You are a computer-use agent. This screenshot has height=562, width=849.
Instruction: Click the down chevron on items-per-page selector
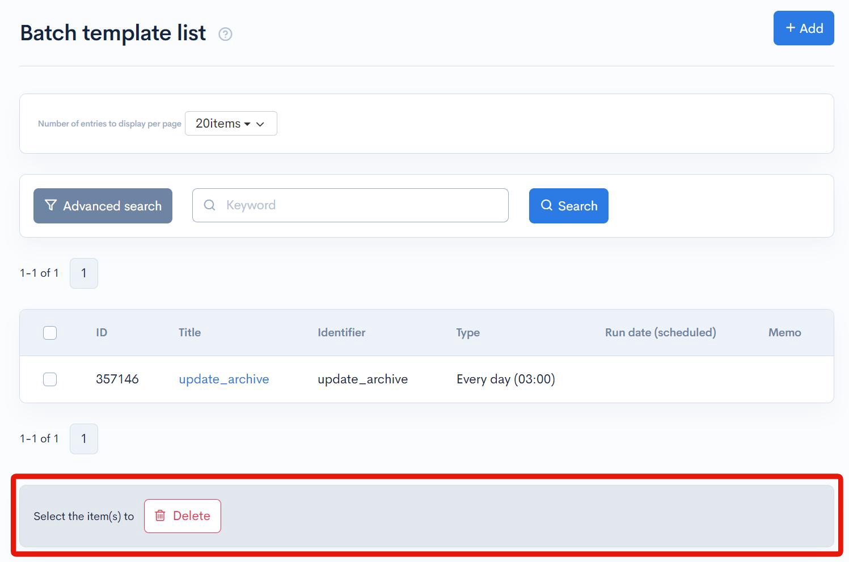pyautogui.click(x=260, y=123)
